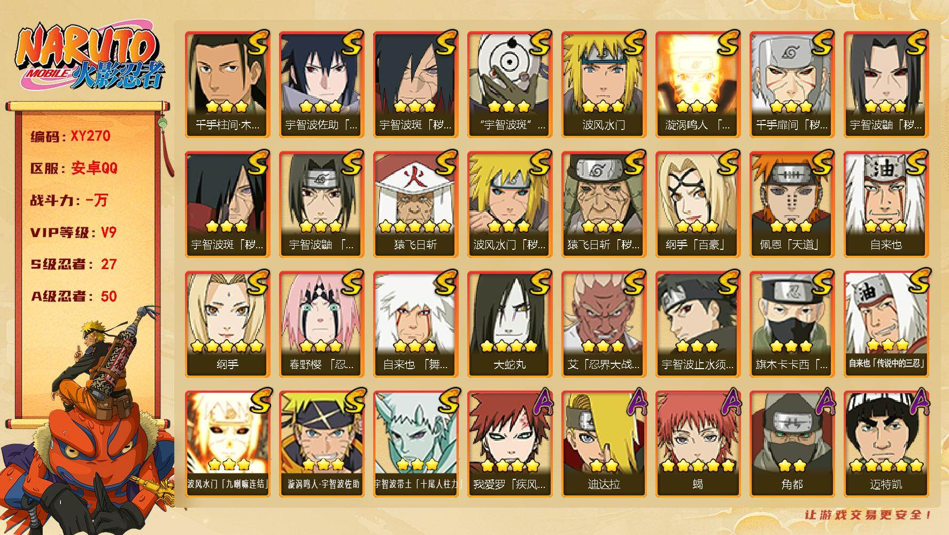The height and width of the screenshot is (535, 949).
Task: Select the 我爱罗「疾风...」 card
Action: pyautogui.click(x=510, y=444)
